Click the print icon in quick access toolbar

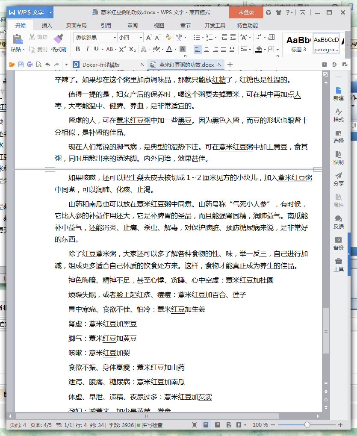pyautogui.click(x=30, y=65)
